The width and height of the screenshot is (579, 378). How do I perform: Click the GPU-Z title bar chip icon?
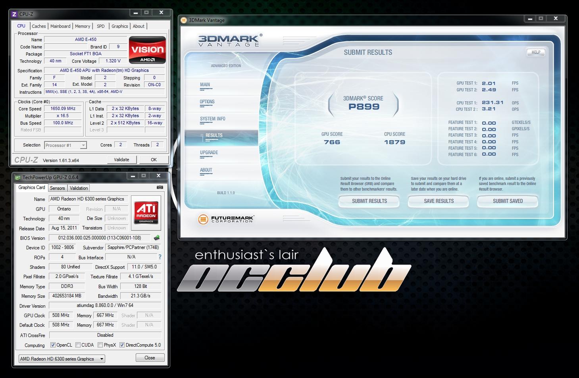click(17, 177)
